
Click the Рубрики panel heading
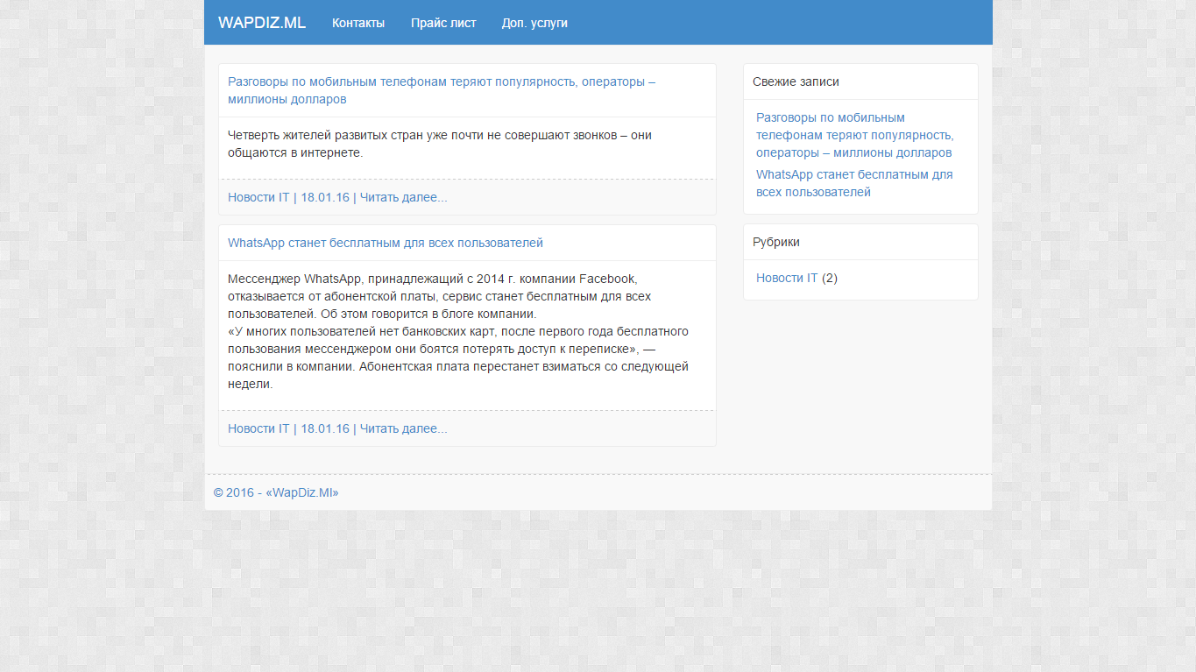775,242
